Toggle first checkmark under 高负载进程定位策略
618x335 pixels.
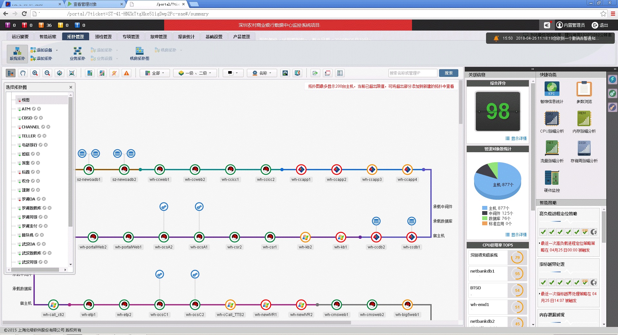coord(543,232)
